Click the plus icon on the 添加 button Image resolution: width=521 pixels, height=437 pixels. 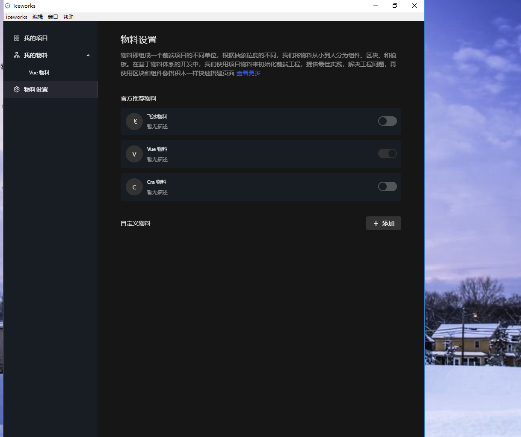point(376,223)
